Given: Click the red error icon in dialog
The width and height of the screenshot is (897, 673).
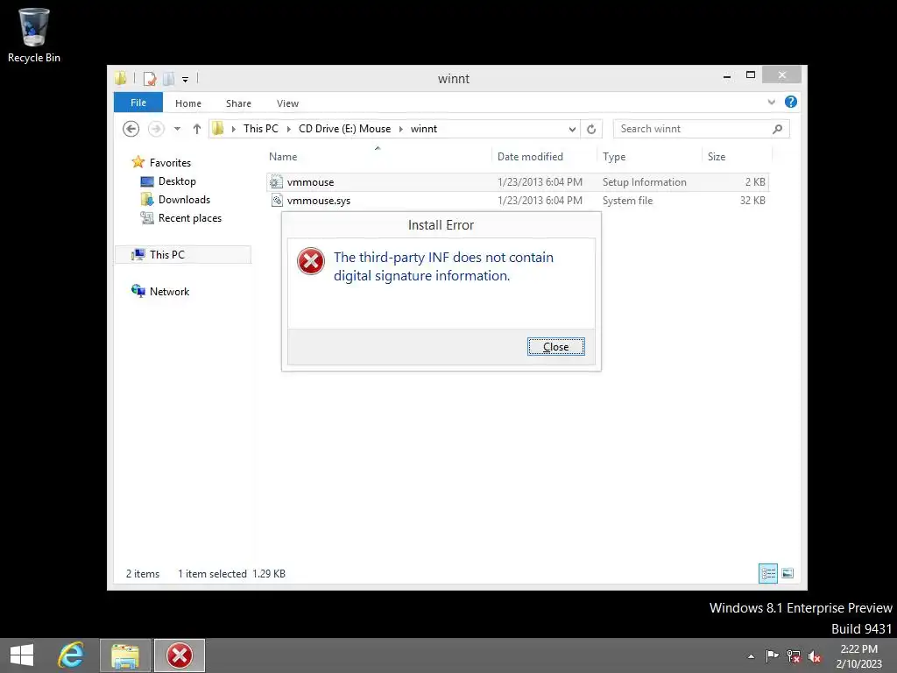Looking at the screenshot, I should point(311,261).
